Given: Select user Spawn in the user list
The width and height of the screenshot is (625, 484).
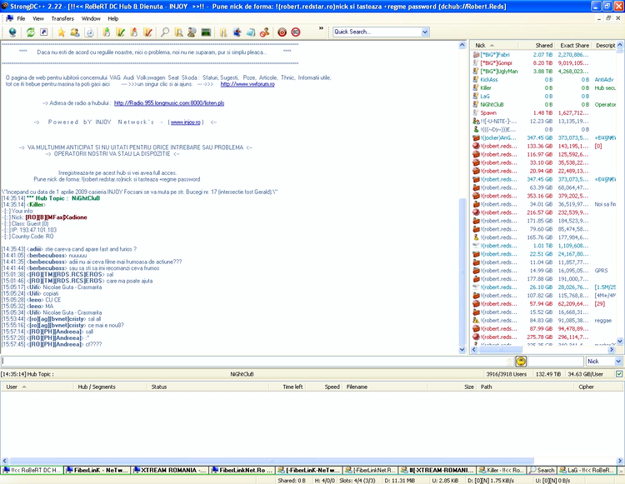Looking at the screenshot, I should click(488, 112).
